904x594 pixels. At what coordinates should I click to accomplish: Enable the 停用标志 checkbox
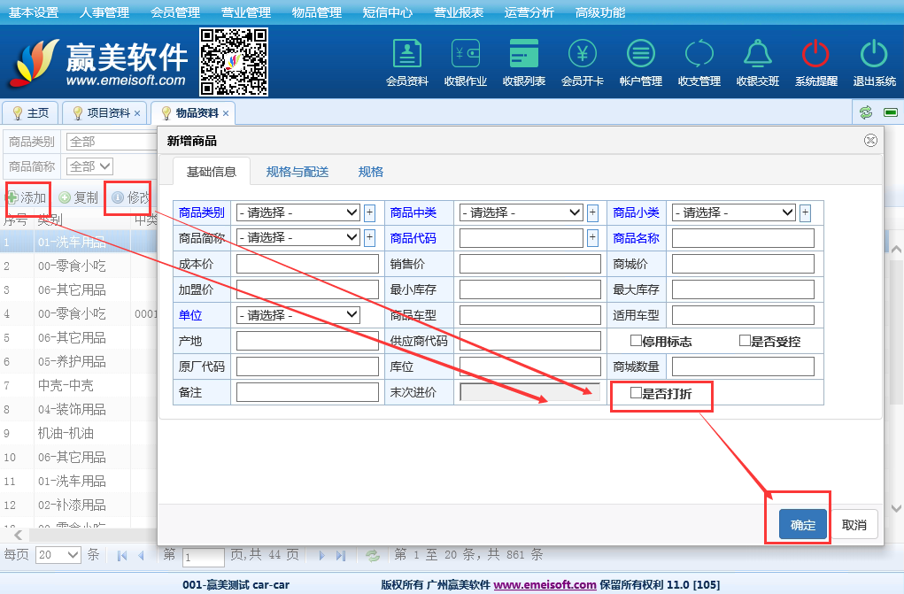(636, 341)
